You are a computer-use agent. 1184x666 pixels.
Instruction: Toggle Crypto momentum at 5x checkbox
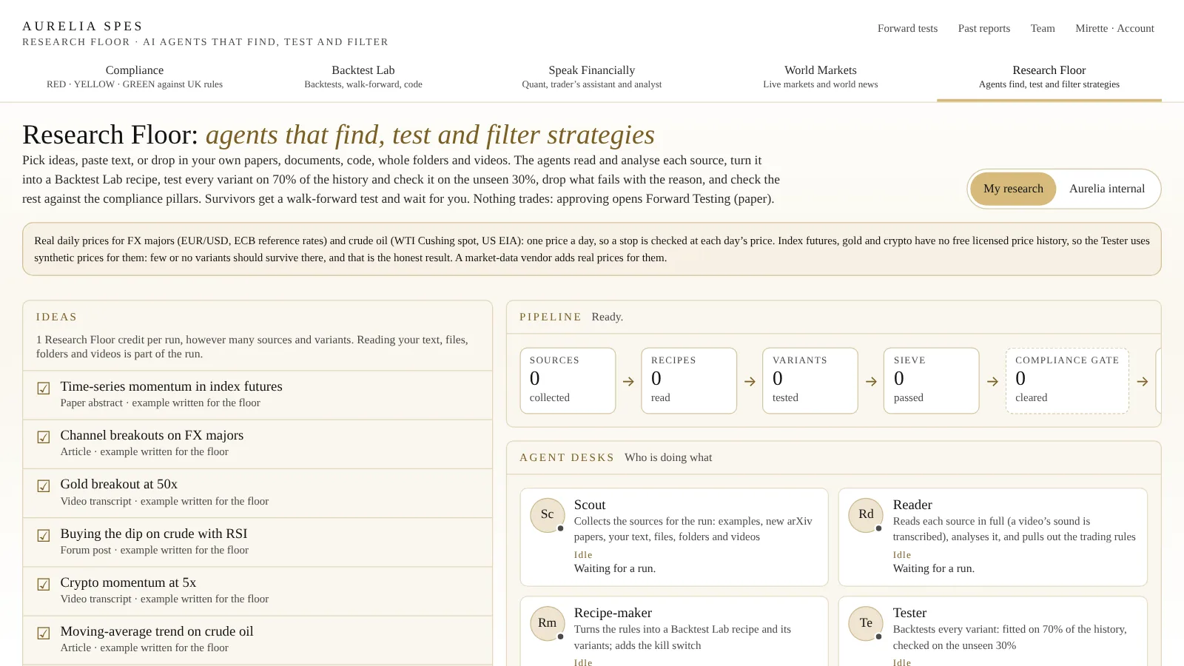44,585
